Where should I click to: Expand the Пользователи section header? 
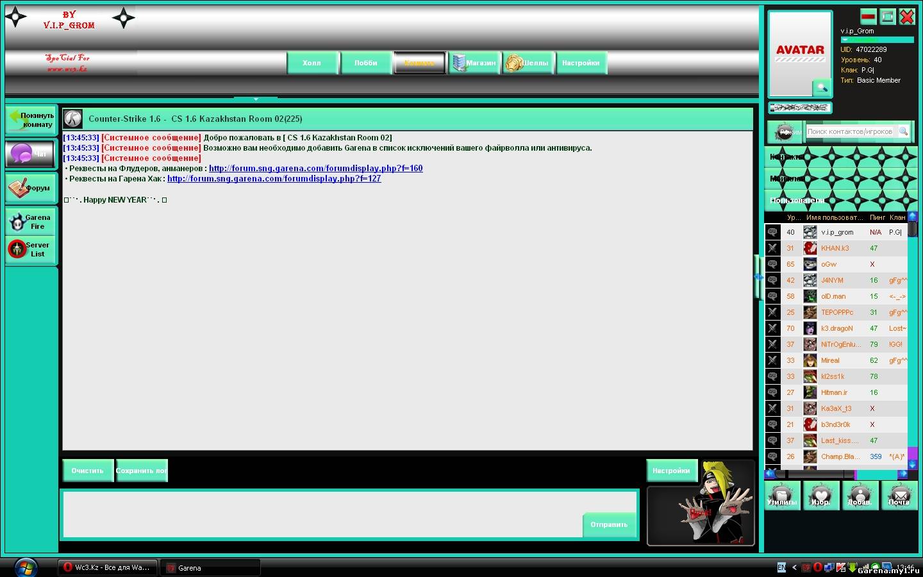coord(840,200)
